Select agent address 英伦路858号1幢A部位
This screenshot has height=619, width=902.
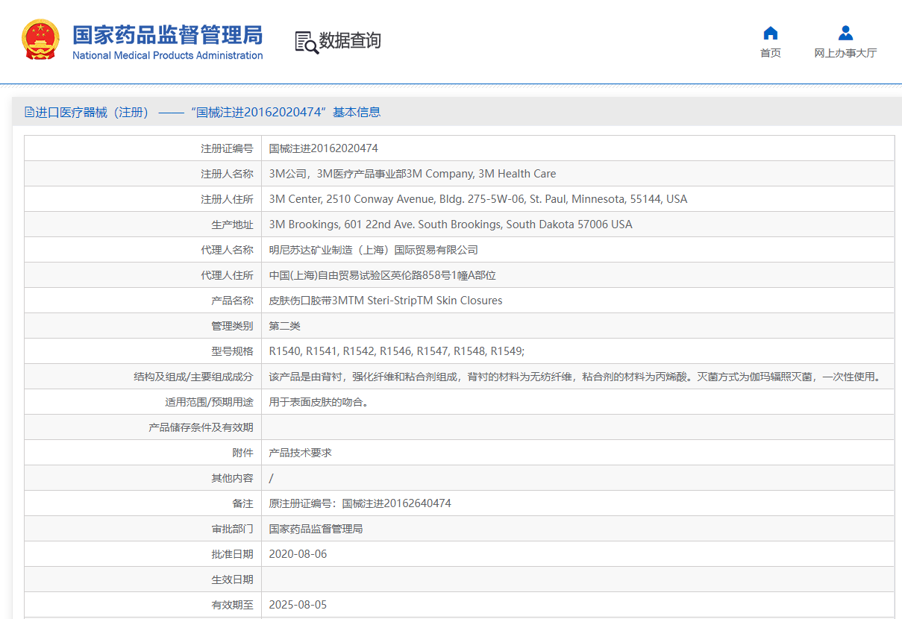(383, 275)
